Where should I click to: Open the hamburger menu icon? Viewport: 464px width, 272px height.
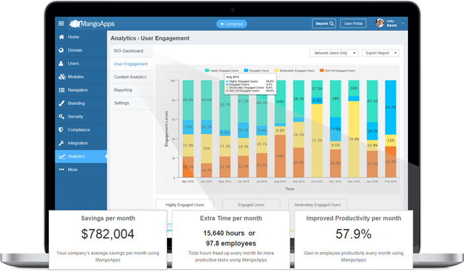(x=61, y=23)
